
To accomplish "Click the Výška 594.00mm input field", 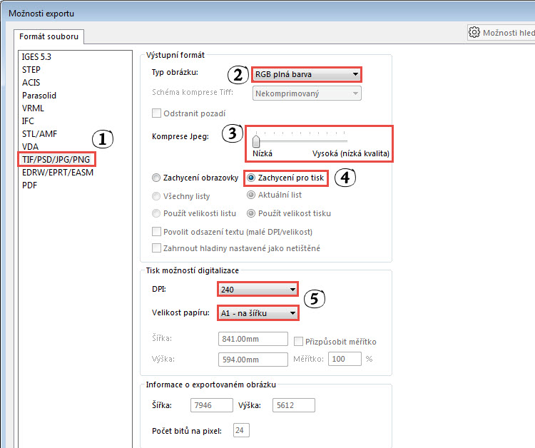I will click(253, 359).
